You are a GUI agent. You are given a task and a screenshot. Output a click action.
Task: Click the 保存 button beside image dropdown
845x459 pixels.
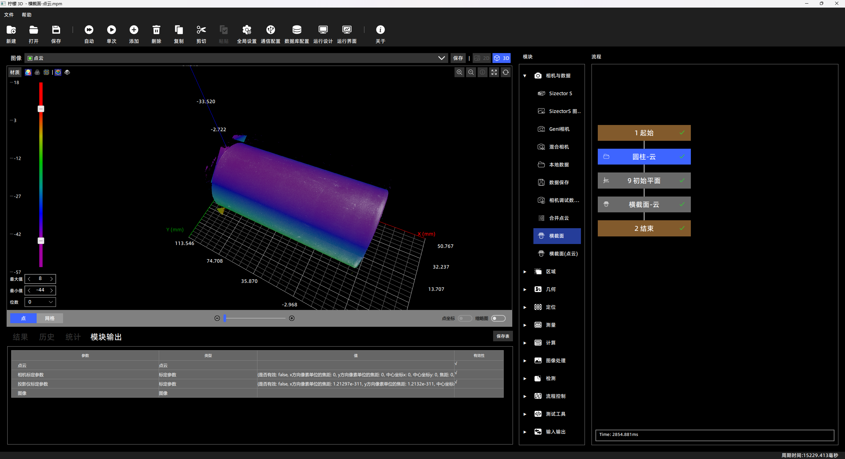pyautogui.click(x=458, y=58)
